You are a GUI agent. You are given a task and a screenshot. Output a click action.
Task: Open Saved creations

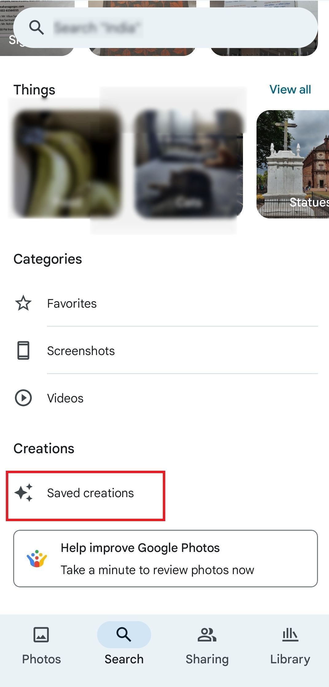pos(90,493)
